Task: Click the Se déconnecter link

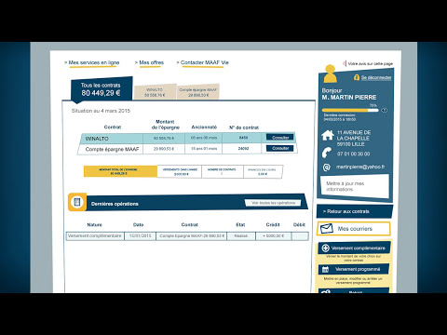Action: (x=376, y=77)
